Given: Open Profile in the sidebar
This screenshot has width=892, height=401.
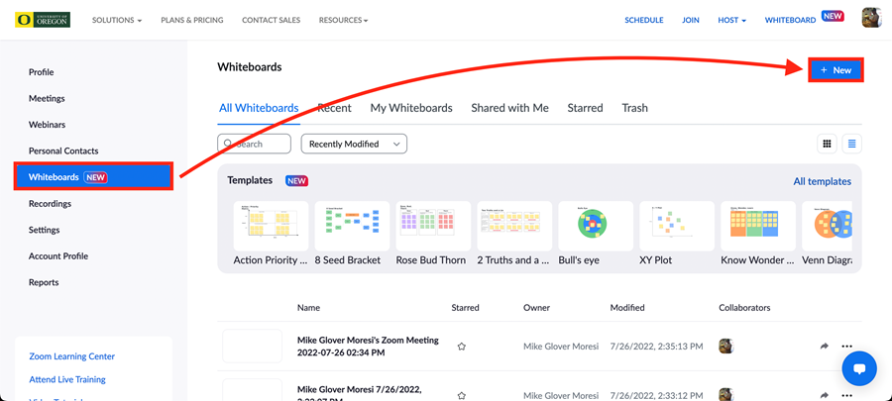Looking at the screenshot, I should point(41,72).
